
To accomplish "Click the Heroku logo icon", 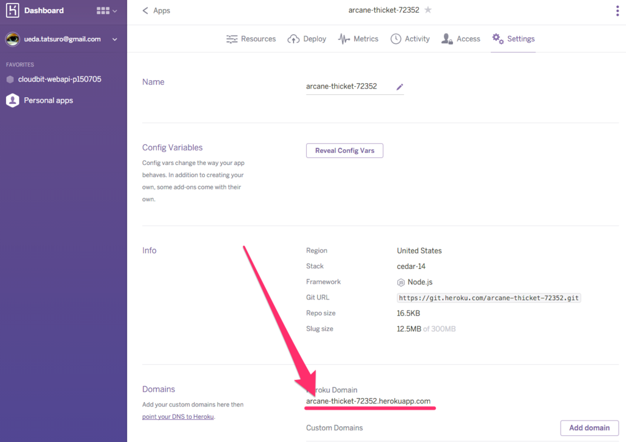I will tap(12, 10).
